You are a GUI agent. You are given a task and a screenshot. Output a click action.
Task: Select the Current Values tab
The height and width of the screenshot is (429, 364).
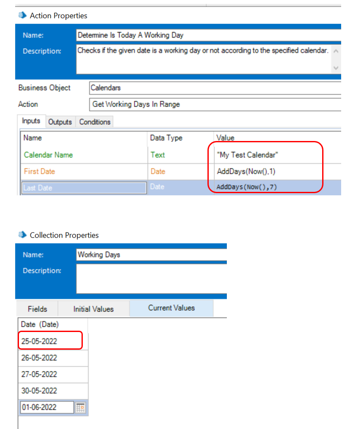click(x=171, y=308)
